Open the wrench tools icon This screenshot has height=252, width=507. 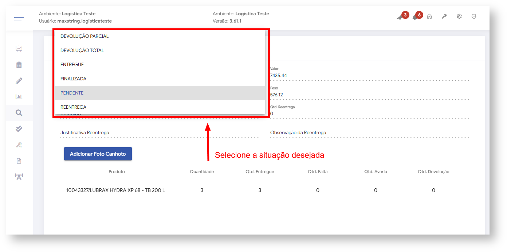[444, 16]
